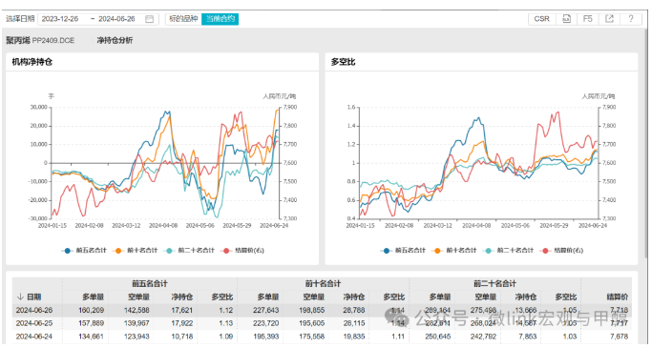Click cell value 28,115
Image resolution: width=652 pixels, height=348 pixels.
tap(354, 323)
